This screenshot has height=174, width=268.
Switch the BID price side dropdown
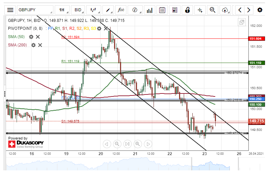click(x=78, y=10)
